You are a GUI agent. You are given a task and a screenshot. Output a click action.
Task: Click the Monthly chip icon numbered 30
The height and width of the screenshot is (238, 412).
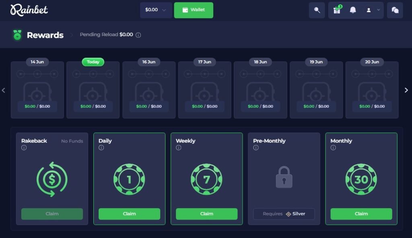361,179
